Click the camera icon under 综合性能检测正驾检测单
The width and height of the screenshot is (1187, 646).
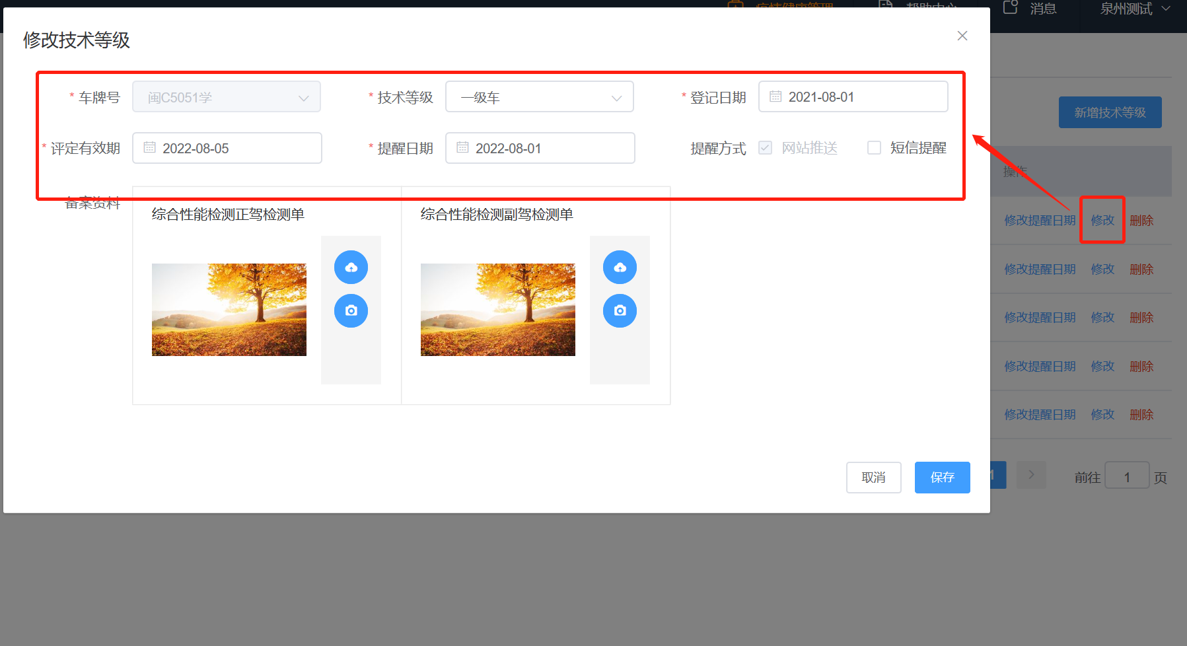(351, 310)
